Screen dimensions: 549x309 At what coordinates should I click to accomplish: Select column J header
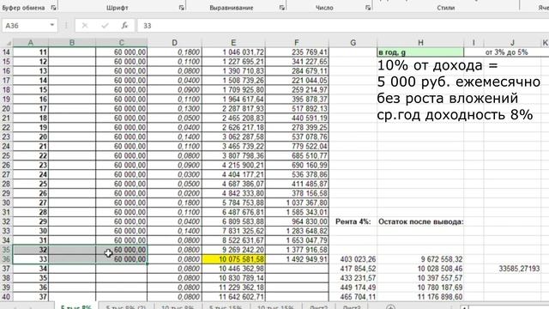[x=512, y=43]
